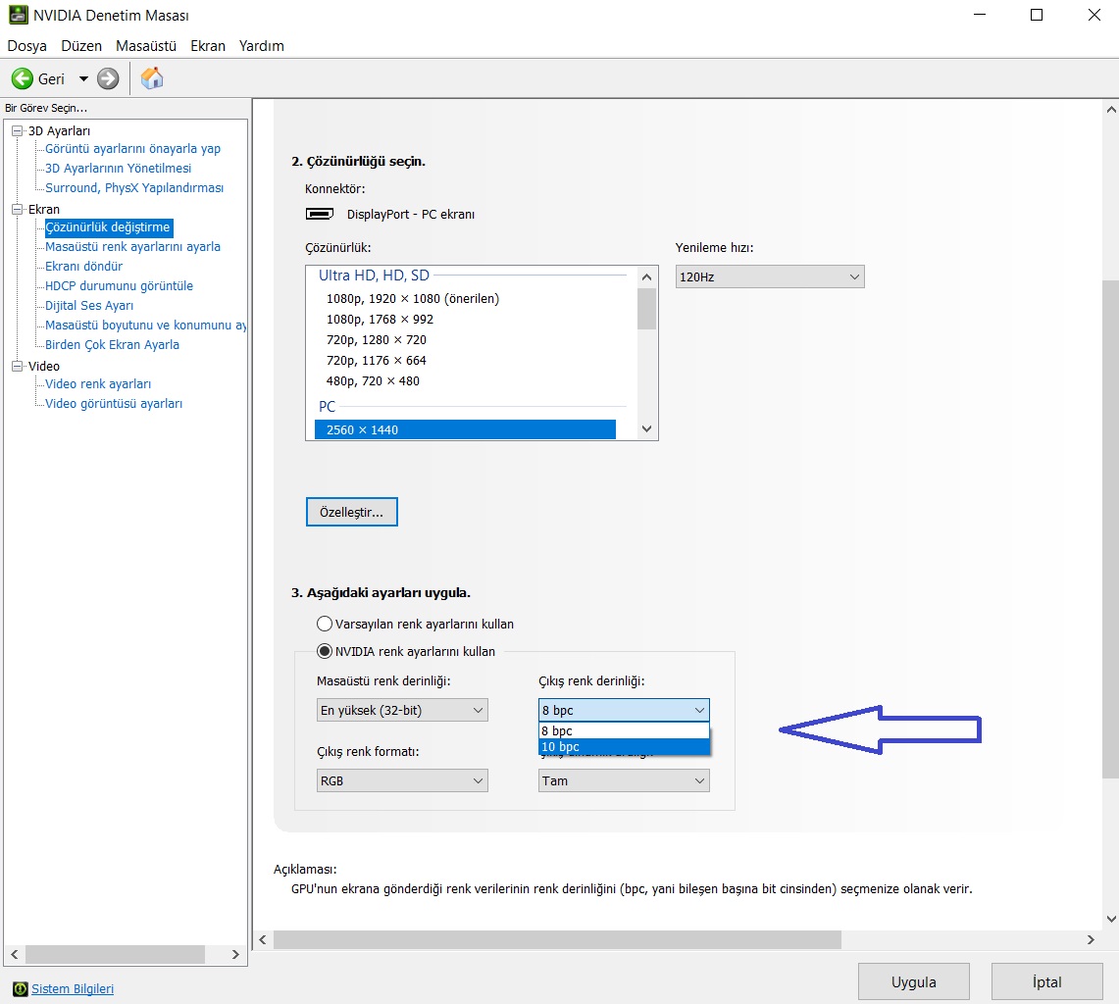1119x1004 pixels.
Task: Click the task tree scroll-right arrow
Action: [x=235, y=954]
